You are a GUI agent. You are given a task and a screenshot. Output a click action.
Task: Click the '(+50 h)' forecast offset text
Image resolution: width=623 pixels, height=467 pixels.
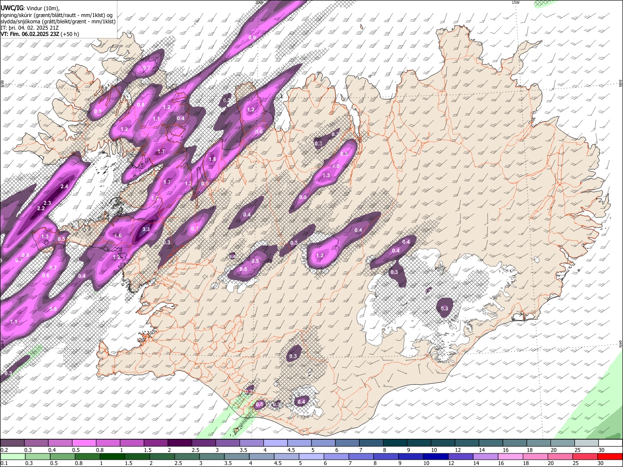coord(70,34)
